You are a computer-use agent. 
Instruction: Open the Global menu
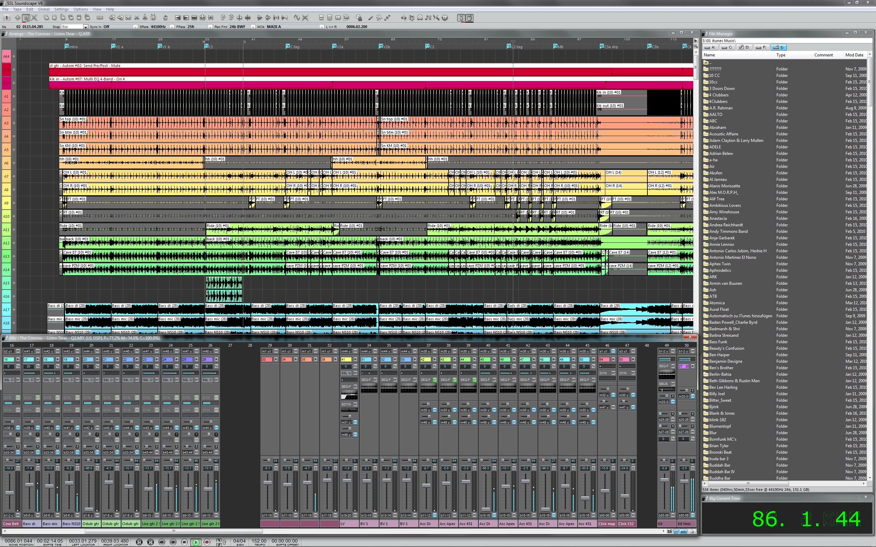(x=44, y=9)
